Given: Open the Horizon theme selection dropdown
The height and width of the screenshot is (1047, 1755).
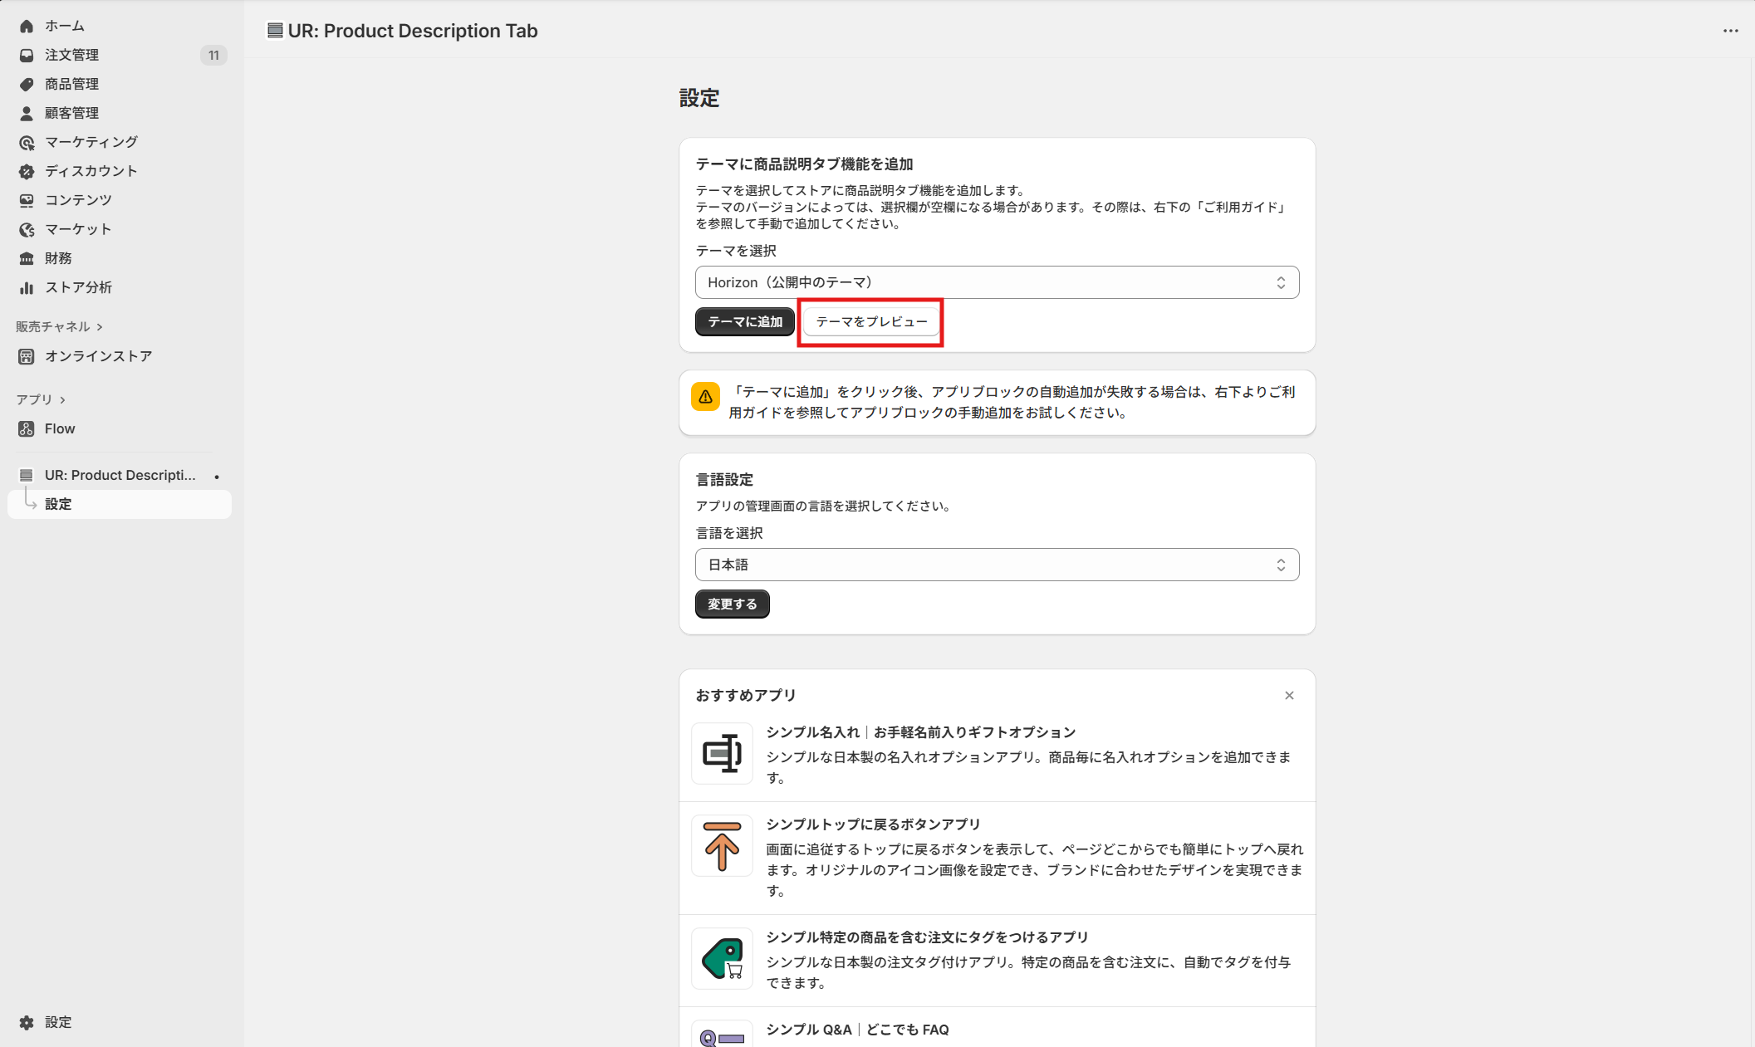Looking at the screenshot, I should pyautogui.click(x=997, y=282).
